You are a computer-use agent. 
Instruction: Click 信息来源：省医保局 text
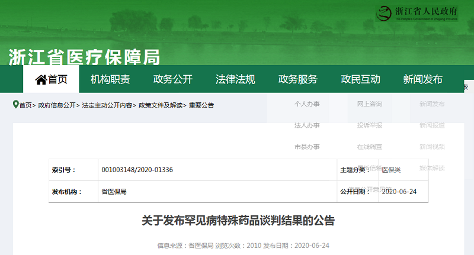click(185, 246)
